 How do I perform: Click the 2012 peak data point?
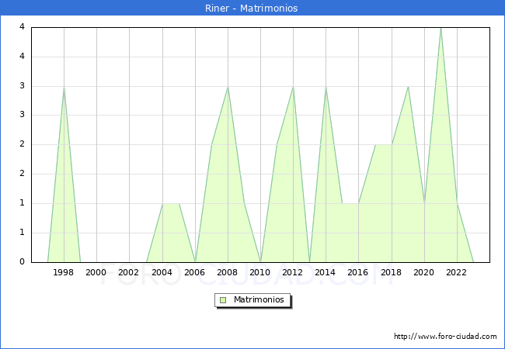tap(294, 86)
